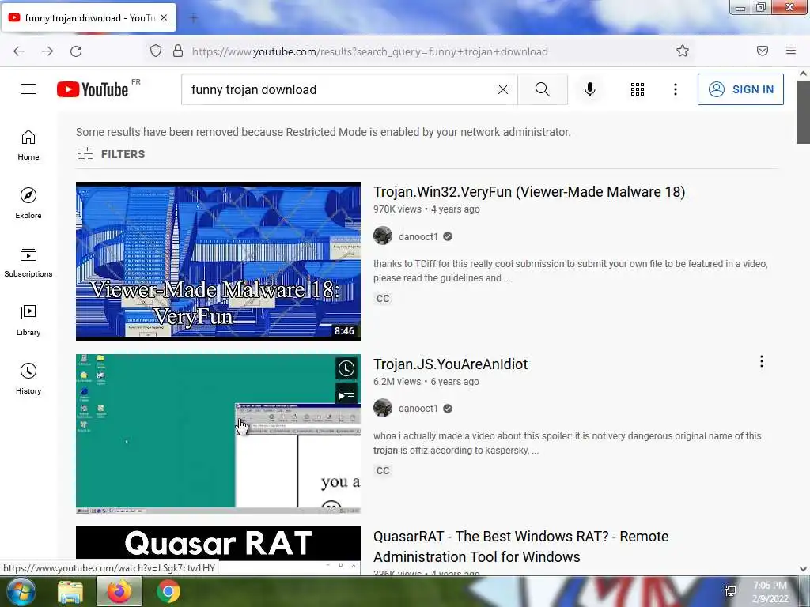Go to Home in the sidebar
Screen dimensions: 810x607
click(28, 145)
